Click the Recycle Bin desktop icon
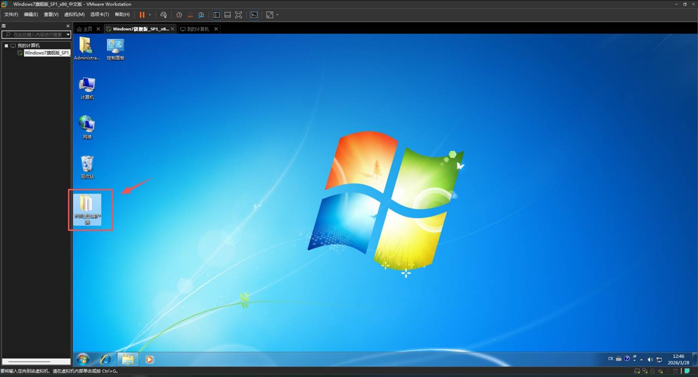Screen dimensions: 698x377 (87, 166)
